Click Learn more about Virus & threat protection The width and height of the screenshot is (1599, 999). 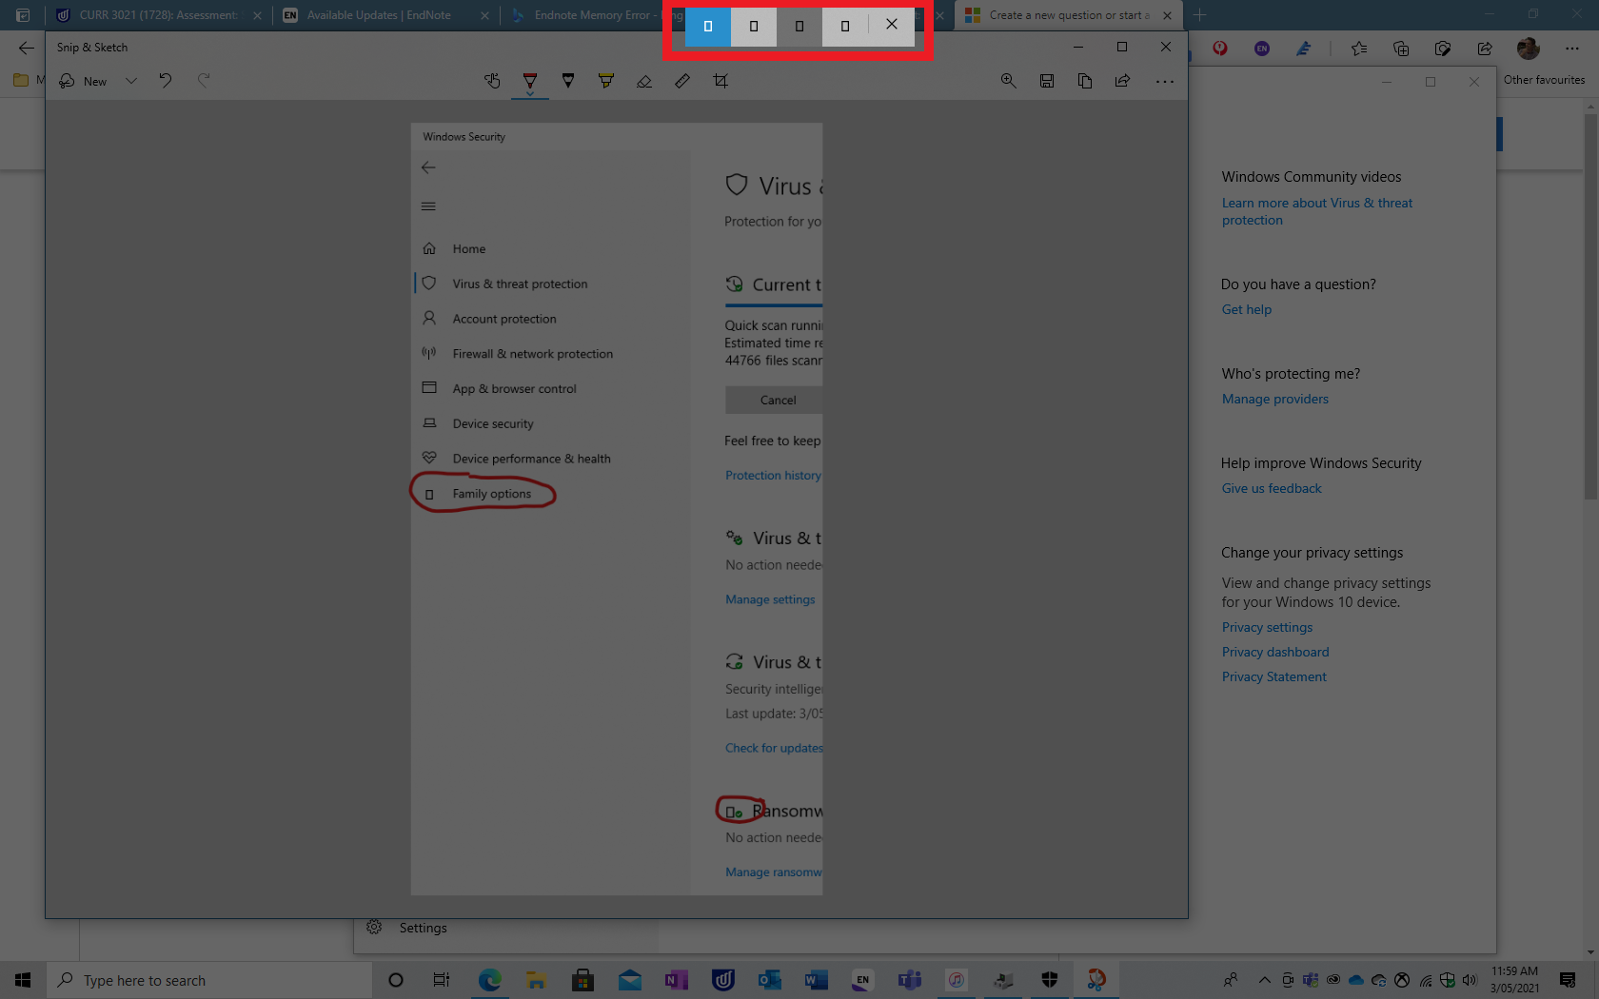click(x=1317, y=211)
